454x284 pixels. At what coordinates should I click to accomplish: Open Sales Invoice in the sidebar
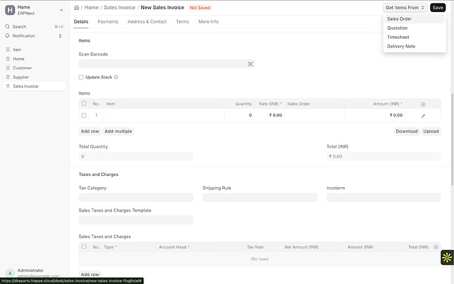point(34,86)
